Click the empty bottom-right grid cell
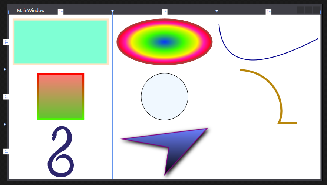 (x=268, y=151)
